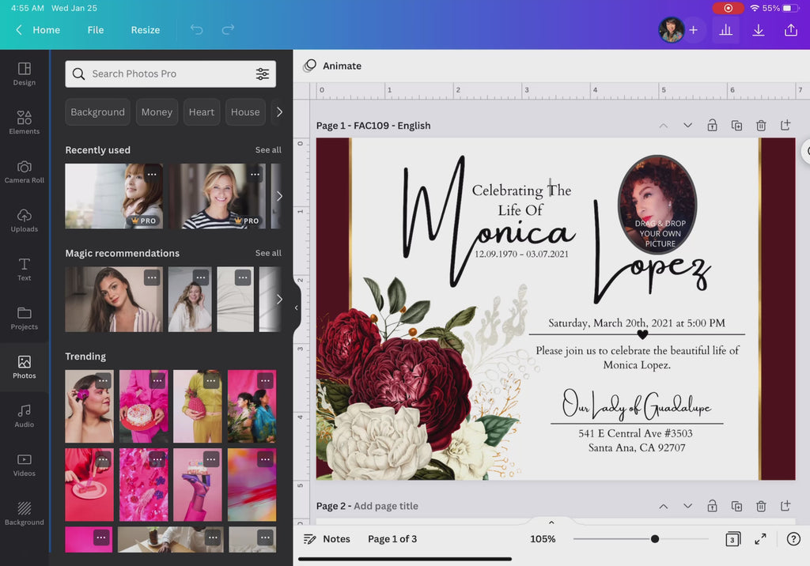Select the circular portrait photo frame
This screenshot has width=810, height=566.
[x=657, y=205]
